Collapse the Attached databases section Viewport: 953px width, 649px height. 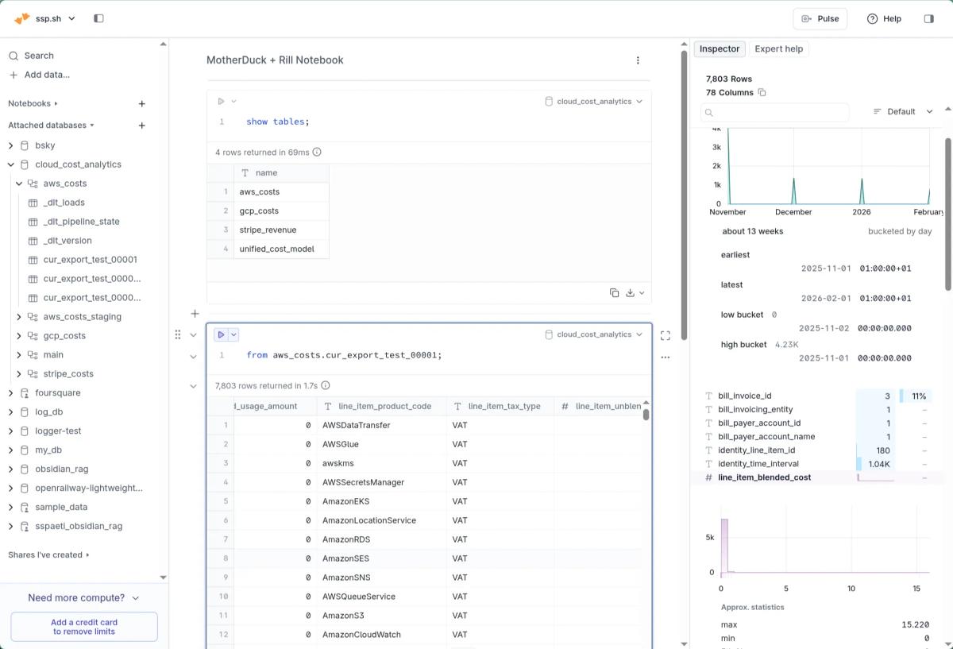pyautogui.click(x=51, y=126)
